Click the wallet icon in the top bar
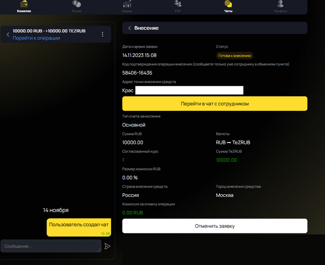Viewport: 325px width, 265px height. 24,4
